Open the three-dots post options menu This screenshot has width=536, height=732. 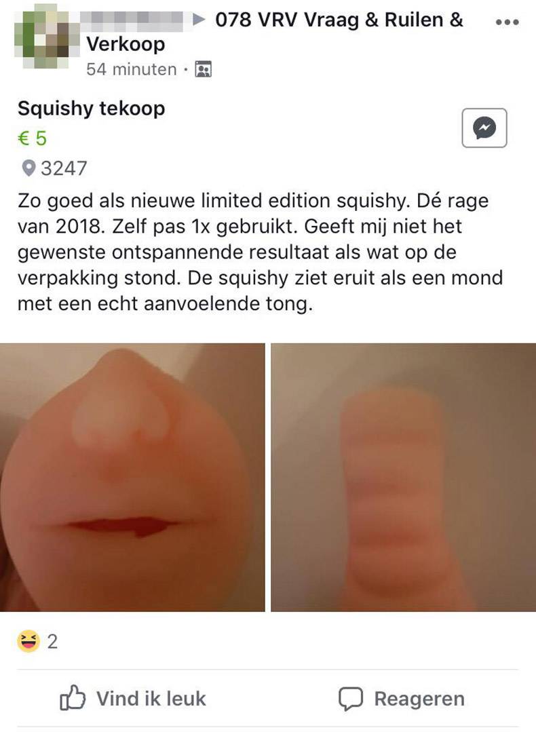click(x=507, y=22)
